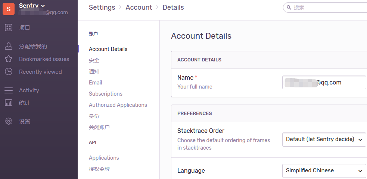Viewport: 367px width, 179px height.
Task: Click the Account breadcrumb link
Action: (139, 7)
